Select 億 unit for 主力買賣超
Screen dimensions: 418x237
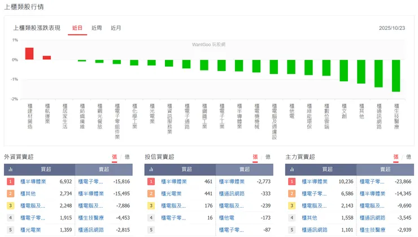coord(408,157)
